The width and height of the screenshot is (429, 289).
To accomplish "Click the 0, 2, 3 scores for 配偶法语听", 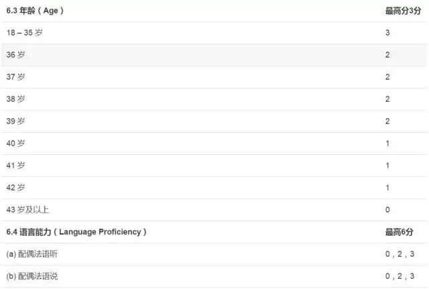I will pos(400,254).
